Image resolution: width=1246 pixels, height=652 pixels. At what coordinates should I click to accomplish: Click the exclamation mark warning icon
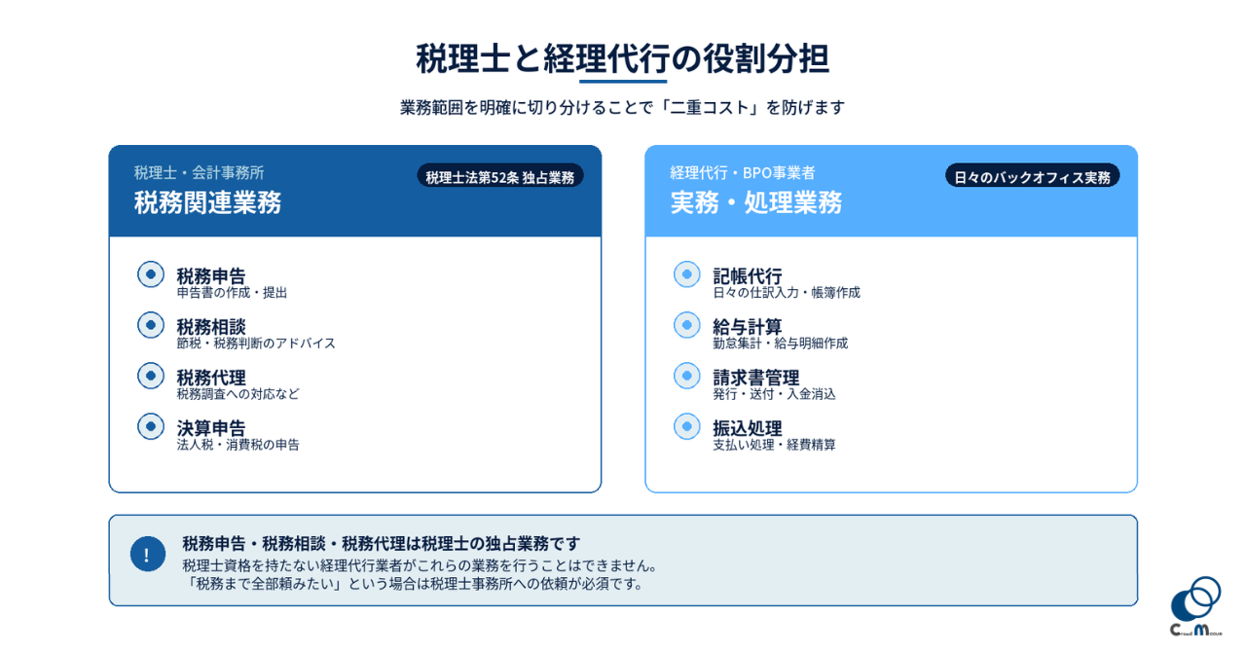tap(148, 554)
